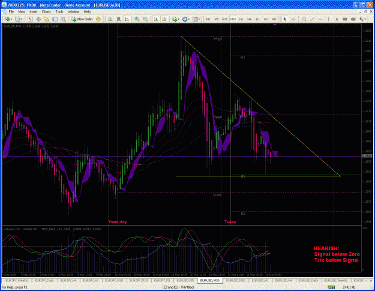Select the diagonal Trendline drawing tool
The height and width of the screenshot is (291, 375).
(x=312, y=19)
